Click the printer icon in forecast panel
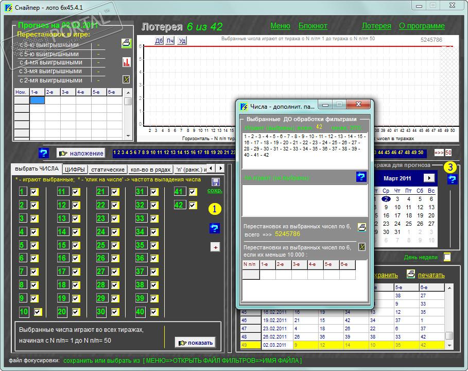Screen dimensions: 468x371 pyautogui.click(x=127, y=43)
